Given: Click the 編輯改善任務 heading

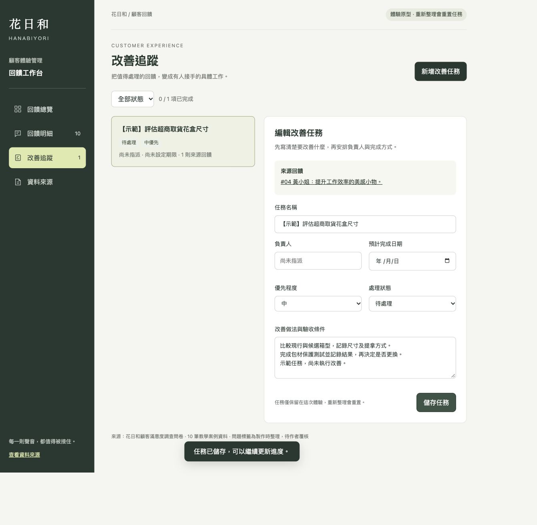Looking at the screenshot, I should coord(299,133).
